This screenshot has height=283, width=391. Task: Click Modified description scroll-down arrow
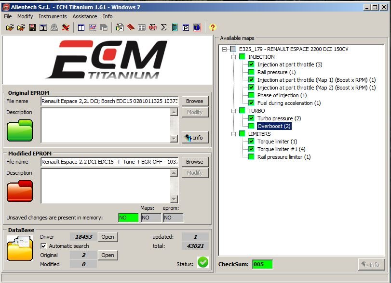174,199
